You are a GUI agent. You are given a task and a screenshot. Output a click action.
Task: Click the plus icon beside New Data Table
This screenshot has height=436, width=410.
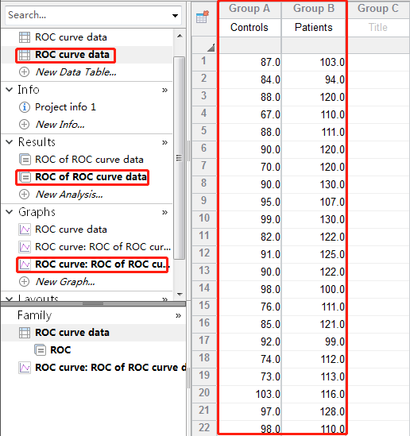click(24, 72)
